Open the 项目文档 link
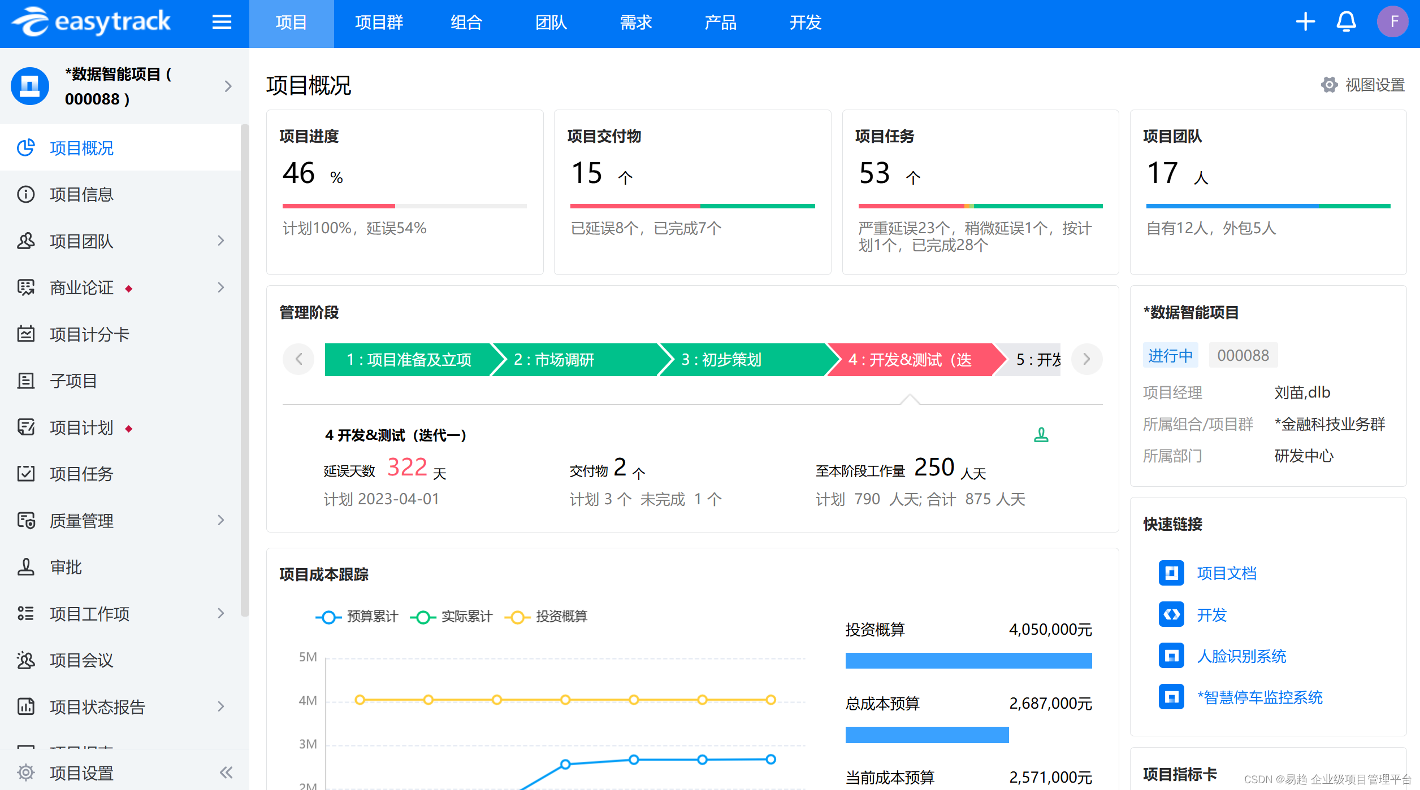This screenshot has width=1420, height=790. pyautogui.click(x=1227, y=573)
